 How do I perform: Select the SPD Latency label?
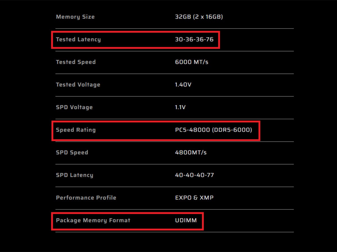[74, 175]
